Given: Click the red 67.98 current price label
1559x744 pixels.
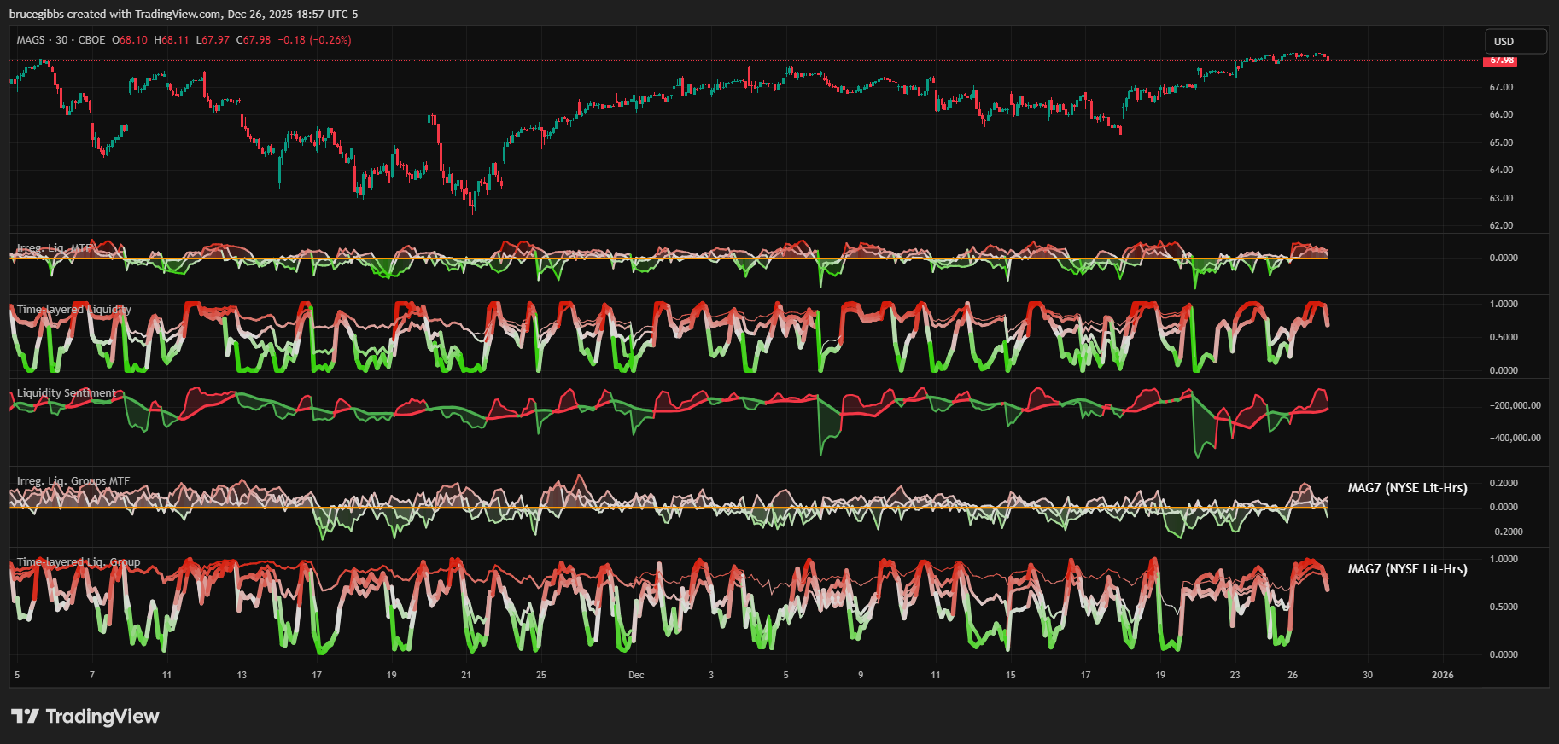Looking at the screenshot, I should [x=1501, y=61].
